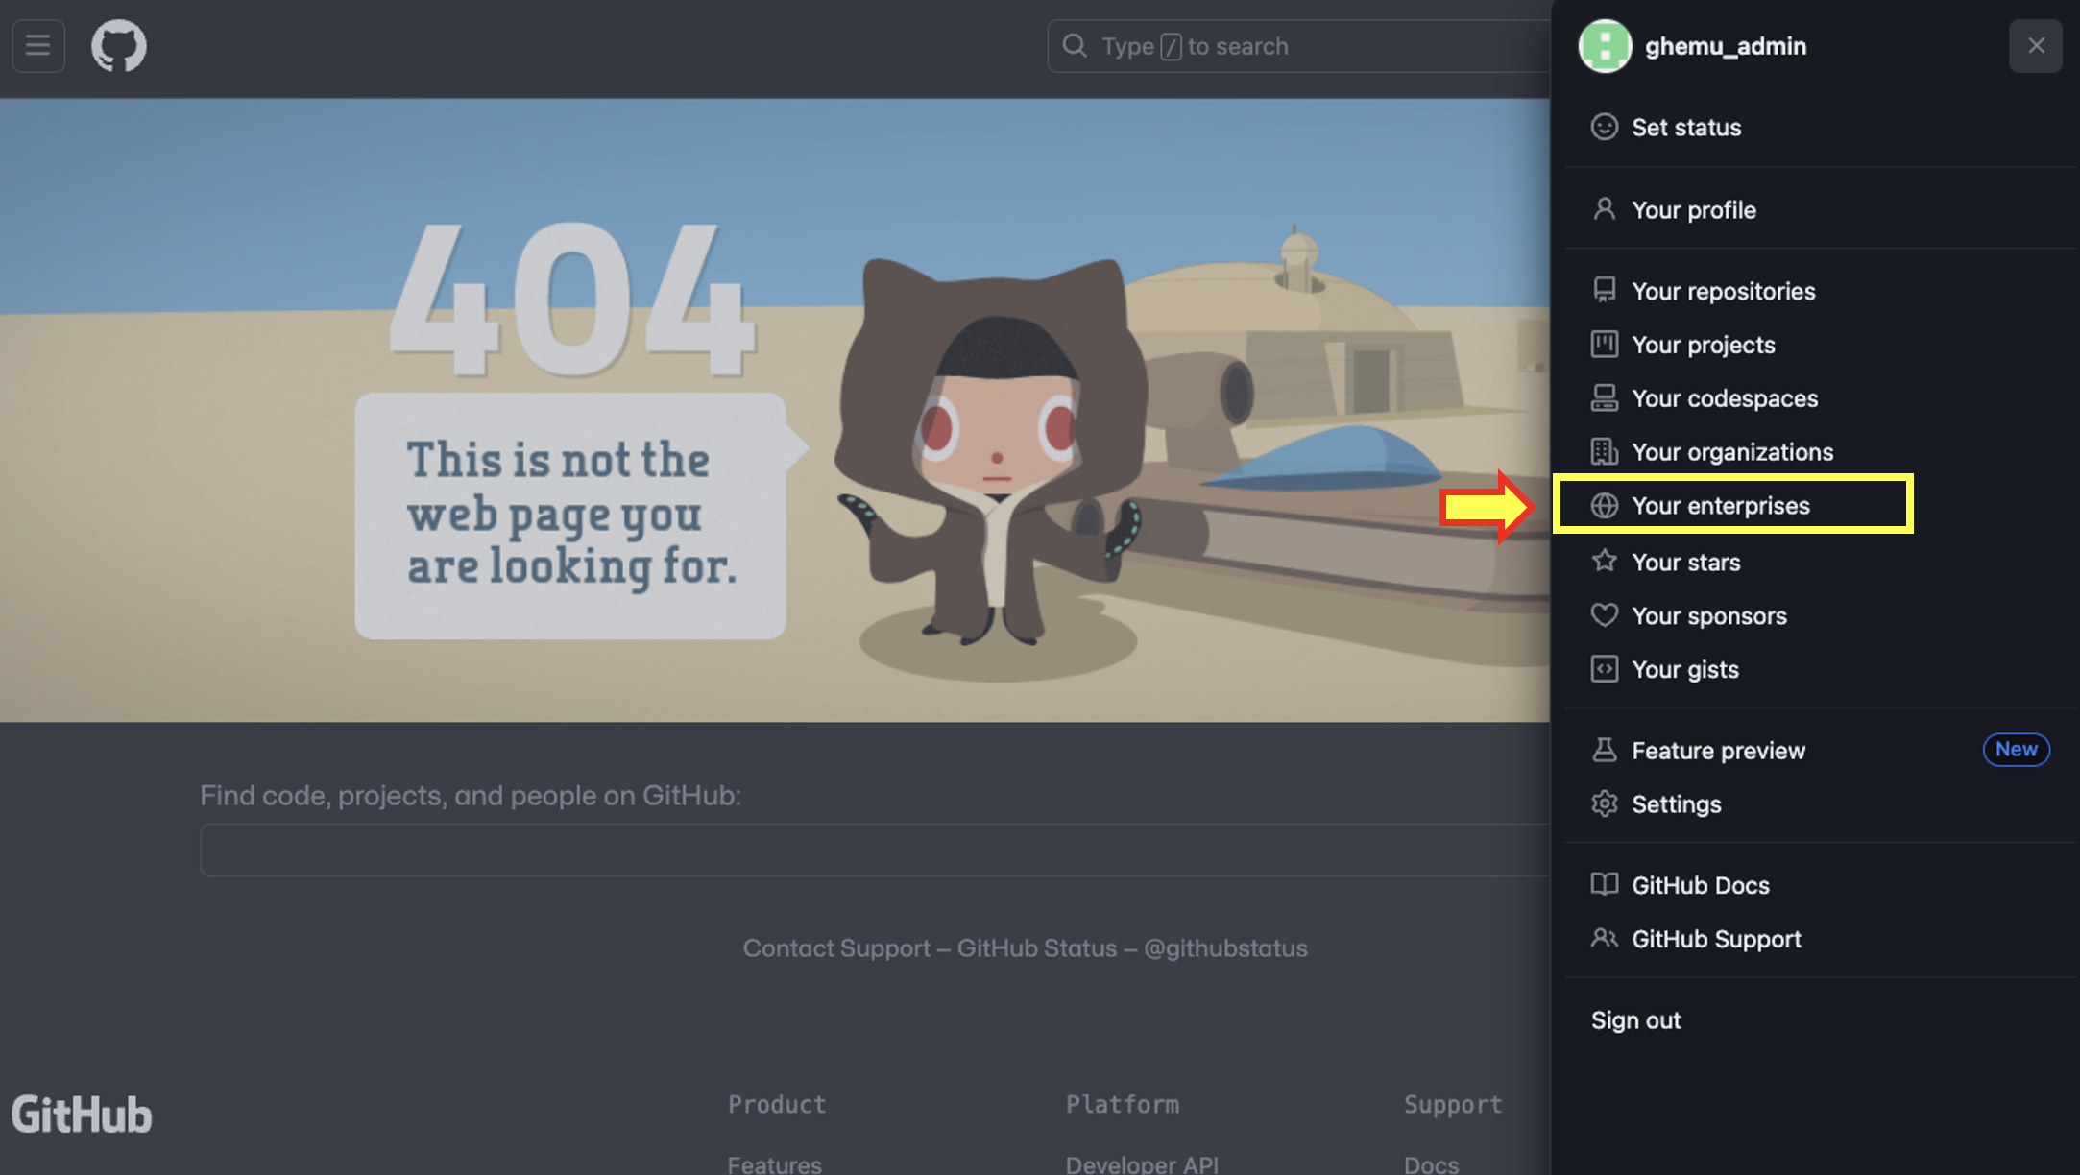Viewport: 2080px width, 1175px height.
Task: Click the code square gists icon
Action: (x=1604, y=668)
